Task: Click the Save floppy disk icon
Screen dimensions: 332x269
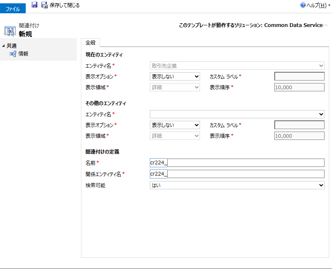Action: pyautogui.click(x=34, y=5)
